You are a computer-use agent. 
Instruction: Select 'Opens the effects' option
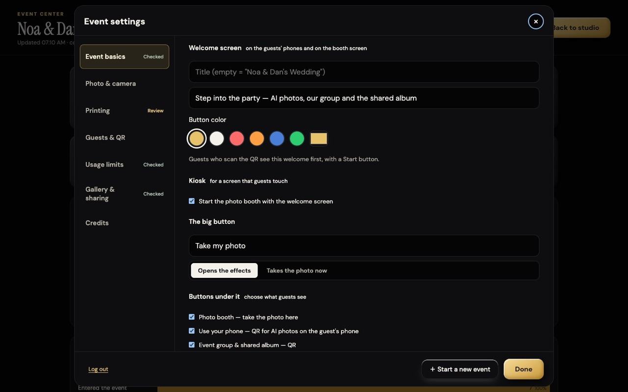click(x=224, y=270)
